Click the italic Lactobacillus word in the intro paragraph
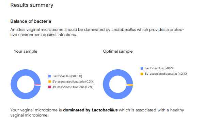 (x=124, y=30)
